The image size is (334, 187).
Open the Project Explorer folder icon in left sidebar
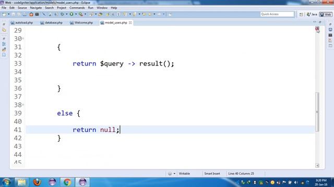click(4, 30)
